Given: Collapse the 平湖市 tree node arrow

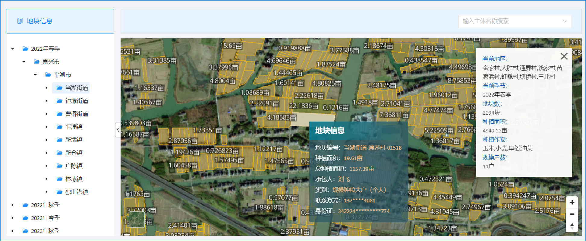Looking at the screenshot, I should [x=35, y=75].
